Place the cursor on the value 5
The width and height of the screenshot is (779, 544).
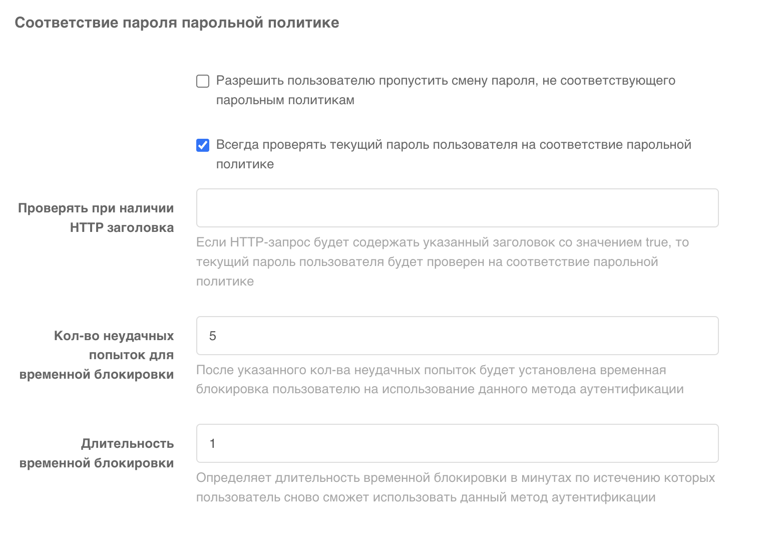pyautogui.click(x=213, y=336)
